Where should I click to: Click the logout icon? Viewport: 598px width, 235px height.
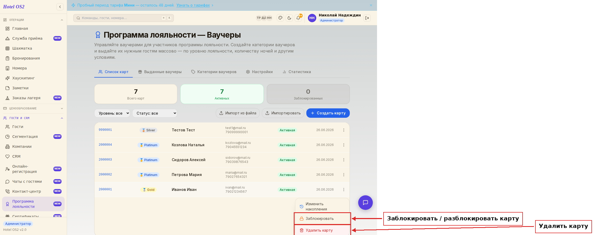367,18
